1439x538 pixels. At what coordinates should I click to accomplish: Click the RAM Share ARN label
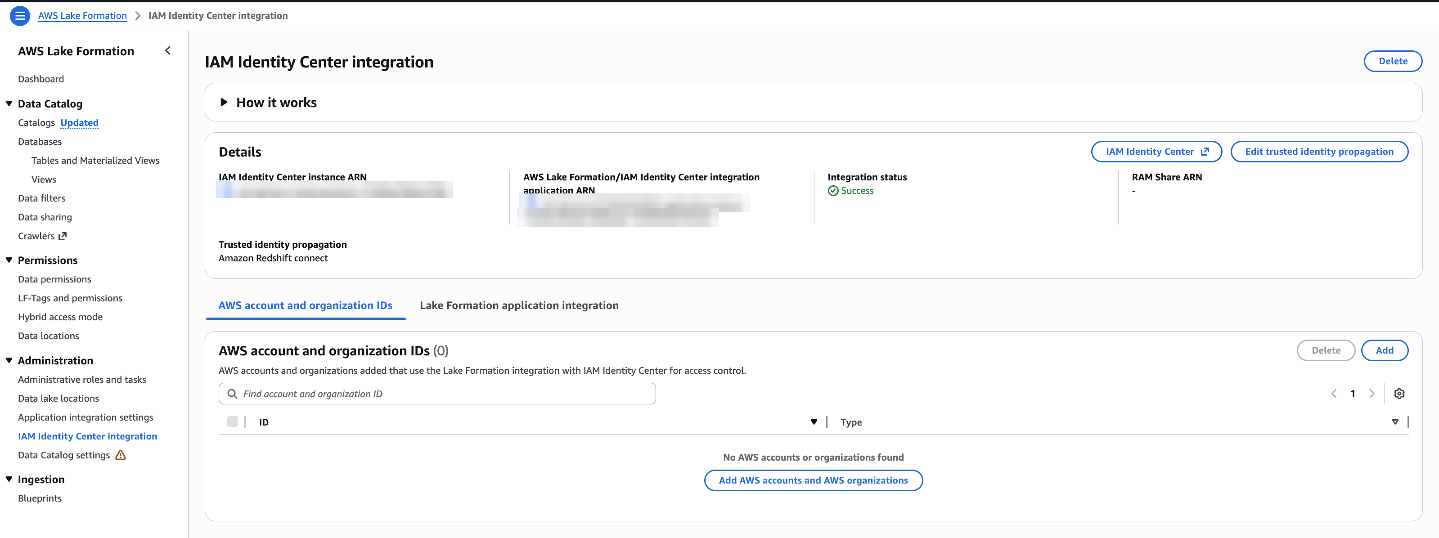[x=1167, y=178]
